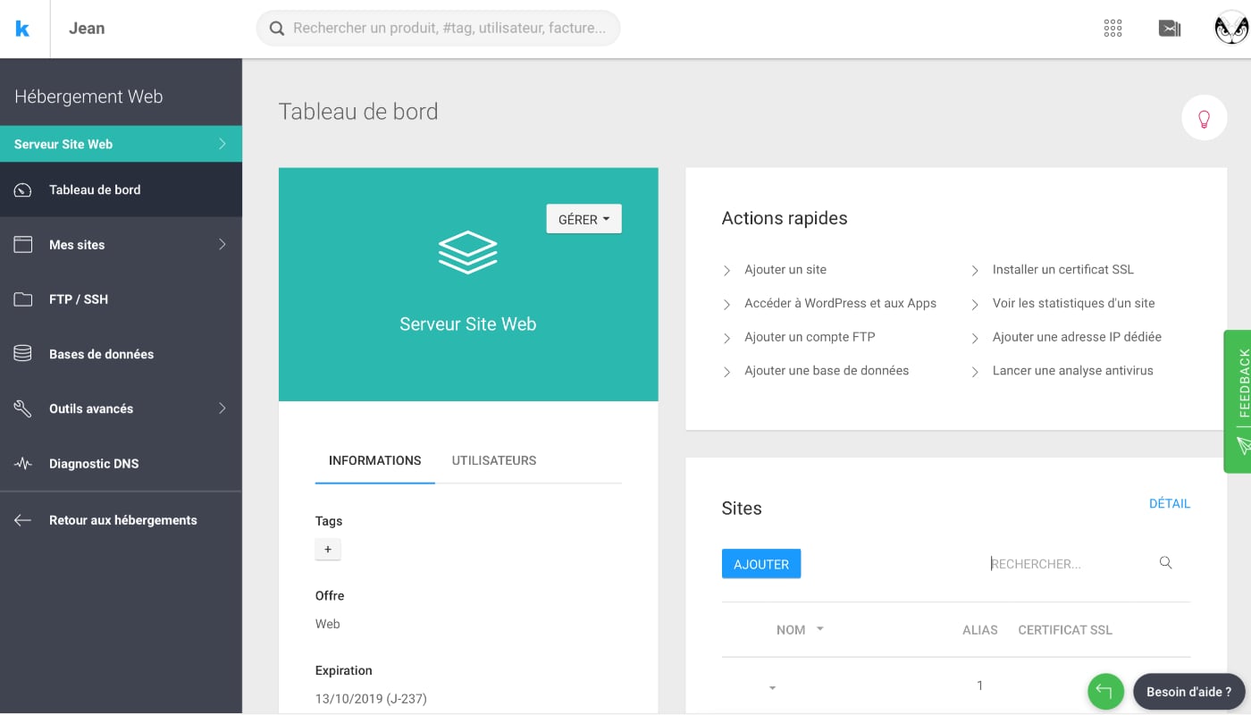Click the stacked layers server icon
The image size is (1251, 715).
pyautogui.click(x=467, y=252)
